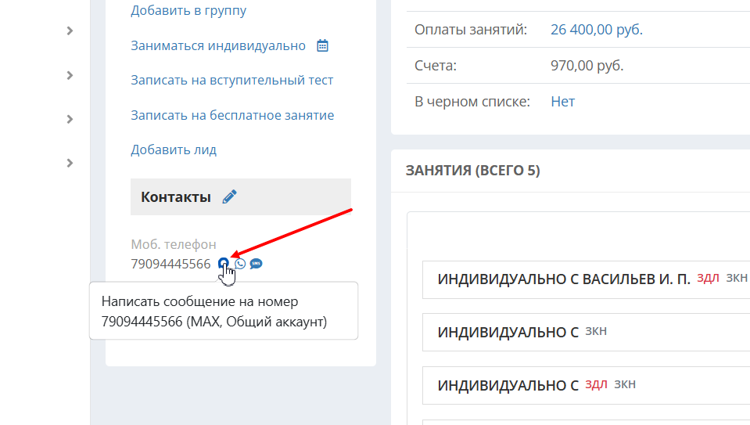Viewport: 750px width, 425px height.
Task: Expand the bottom left sidebar chevron
Action: 70,163
